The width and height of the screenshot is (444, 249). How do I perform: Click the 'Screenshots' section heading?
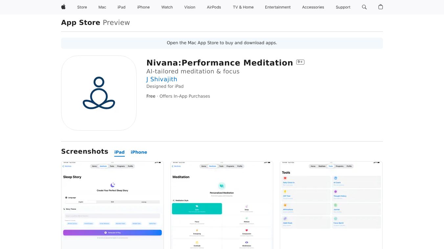(x=85, y=151)
